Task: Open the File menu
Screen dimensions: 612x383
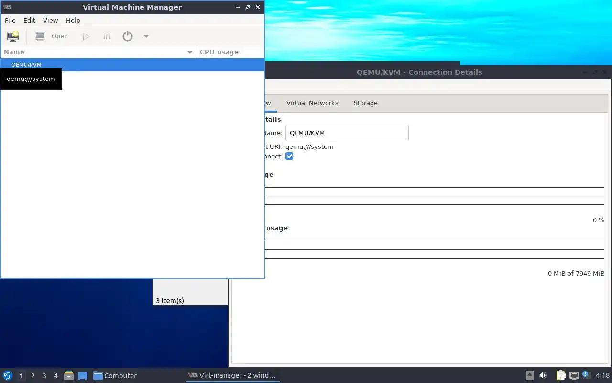Action: point(10,20)
